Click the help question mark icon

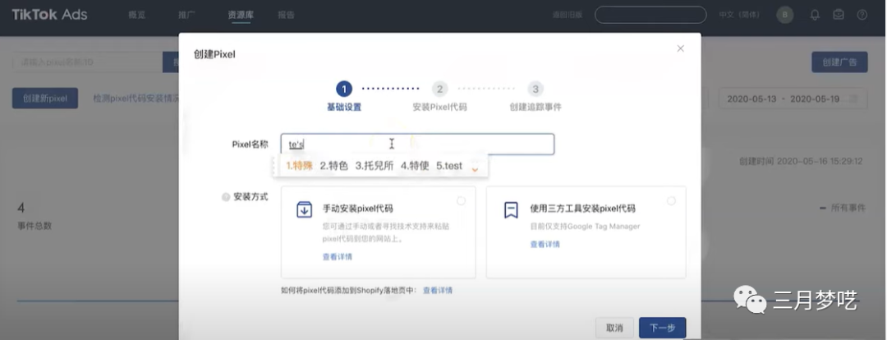[862, 15]
